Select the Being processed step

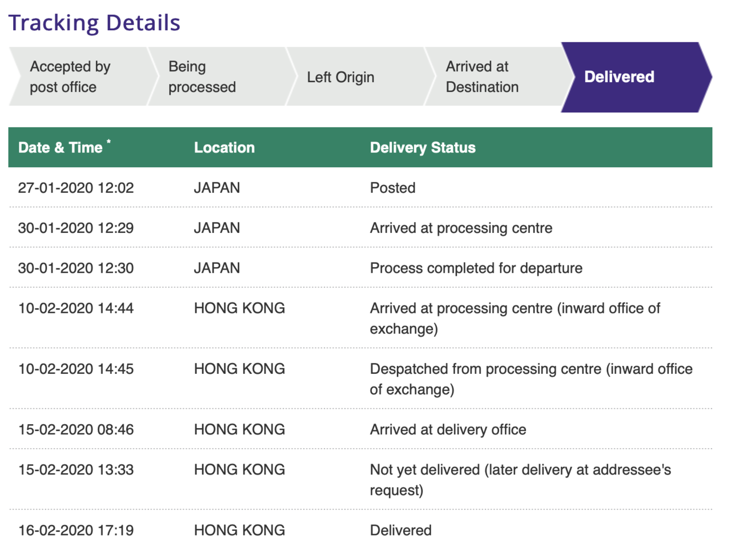tap(202, 77)
